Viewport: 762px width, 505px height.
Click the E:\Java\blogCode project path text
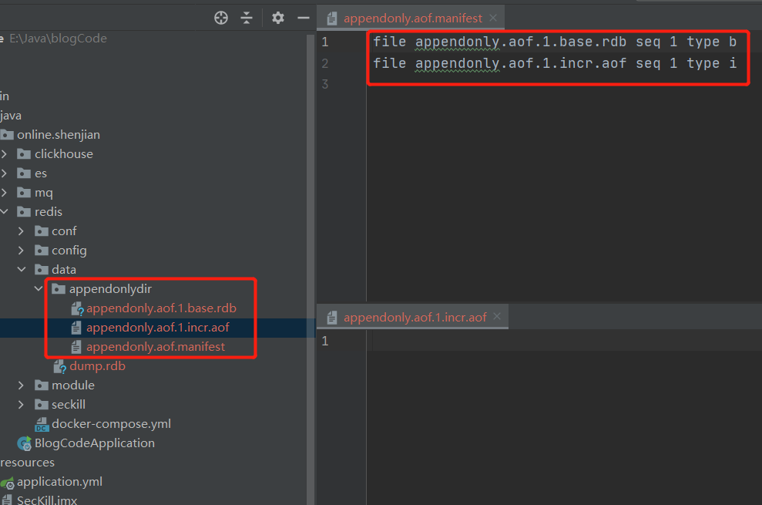click(58, 39)
